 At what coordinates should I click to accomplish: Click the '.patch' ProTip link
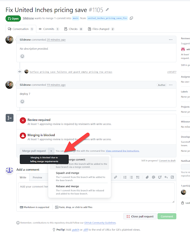(75, 230)
